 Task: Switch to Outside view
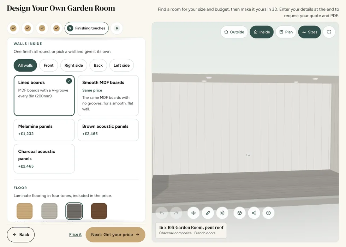[x=234, y=32]
